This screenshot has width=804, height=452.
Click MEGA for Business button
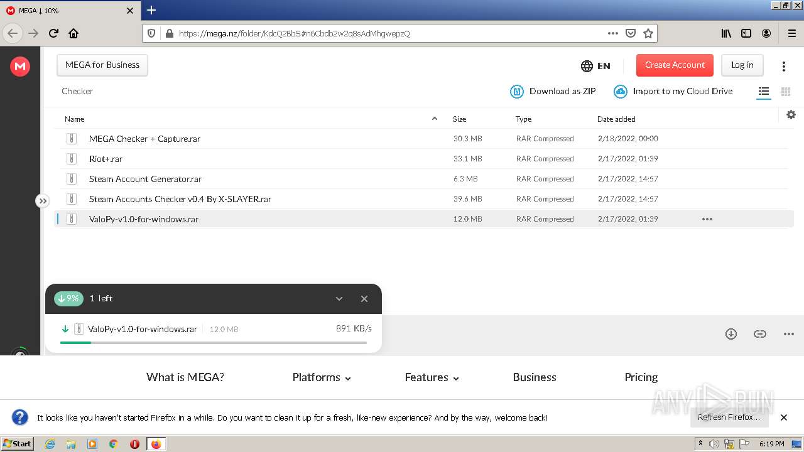pyautogui.click(x=102, y=65)
